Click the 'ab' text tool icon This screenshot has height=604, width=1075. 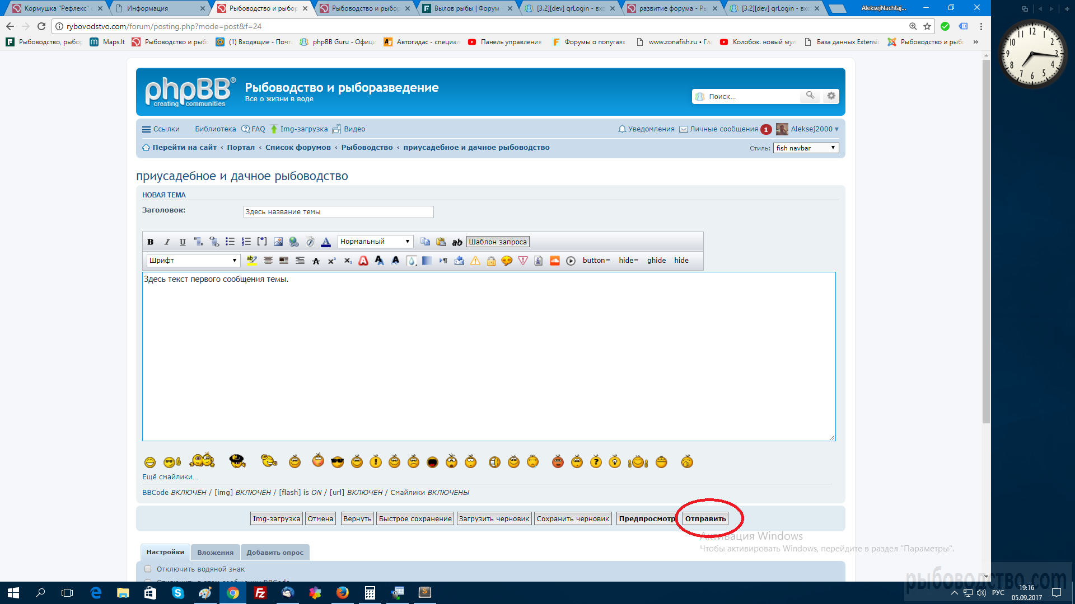[457, 242]
